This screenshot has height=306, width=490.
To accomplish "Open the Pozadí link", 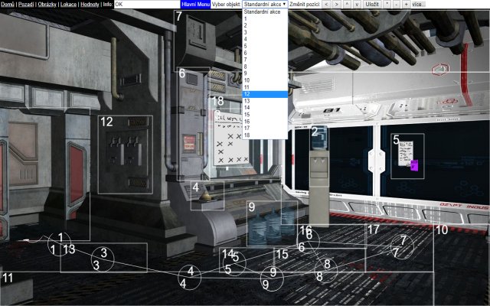I will [x=26, y=5].
